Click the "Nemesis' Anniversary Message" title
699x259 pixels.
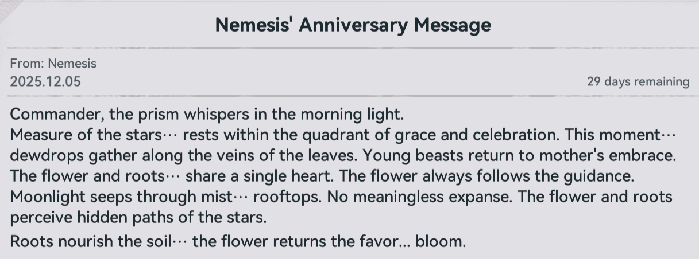[353, 25]
